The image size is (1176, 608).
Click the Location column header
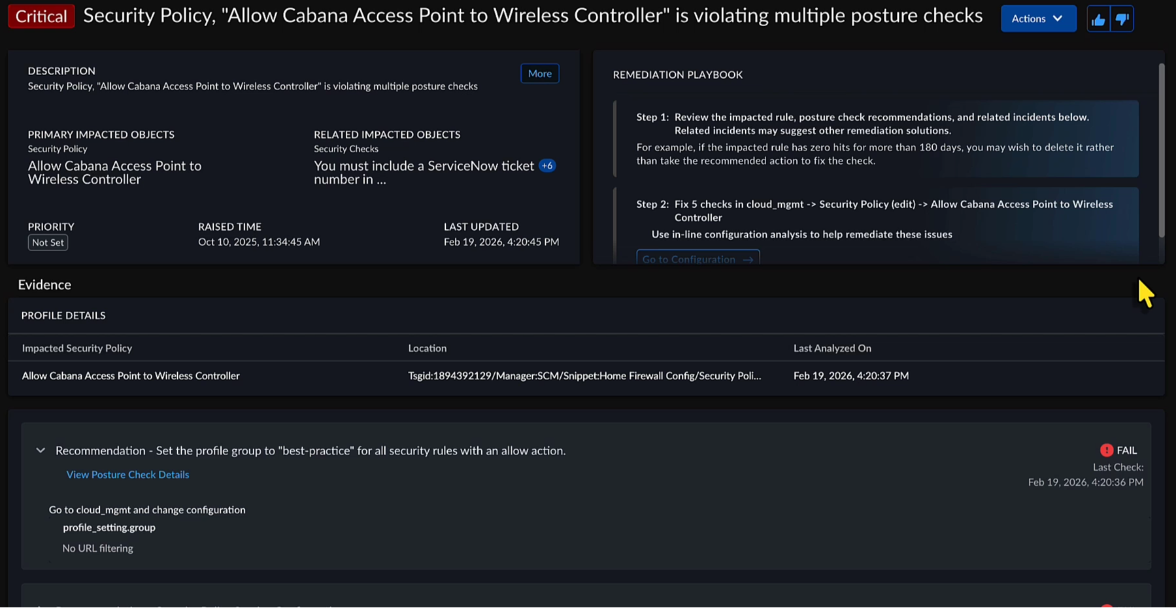point(428,348)
